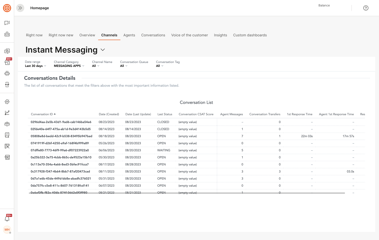The height and width of the screenshot is (240, 379).
Task: Select conversation 0c317928-f347-4b64-8bb7-87af20473cad
Action: pyautogui.click(x=60, y=171)
